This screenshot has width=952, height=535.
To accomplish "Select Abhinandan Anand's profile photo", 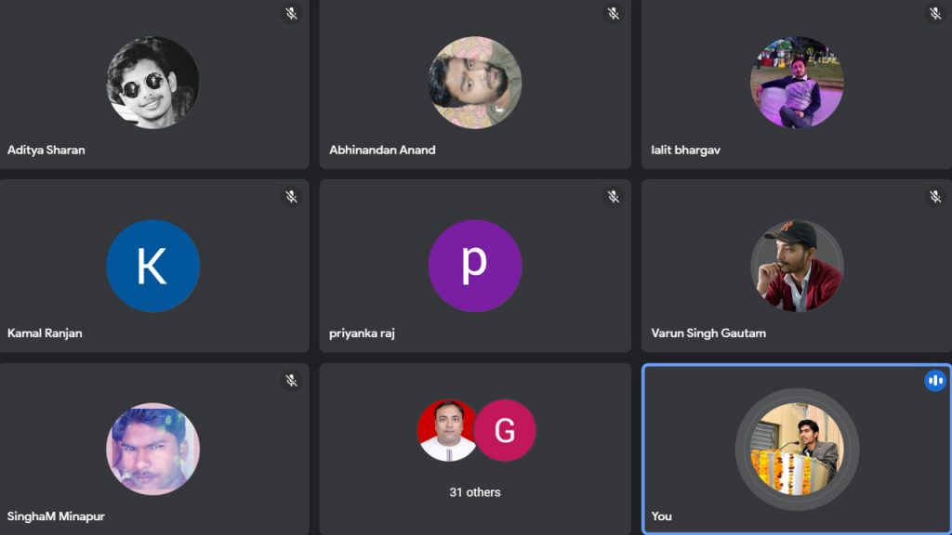I will (475, 83).
